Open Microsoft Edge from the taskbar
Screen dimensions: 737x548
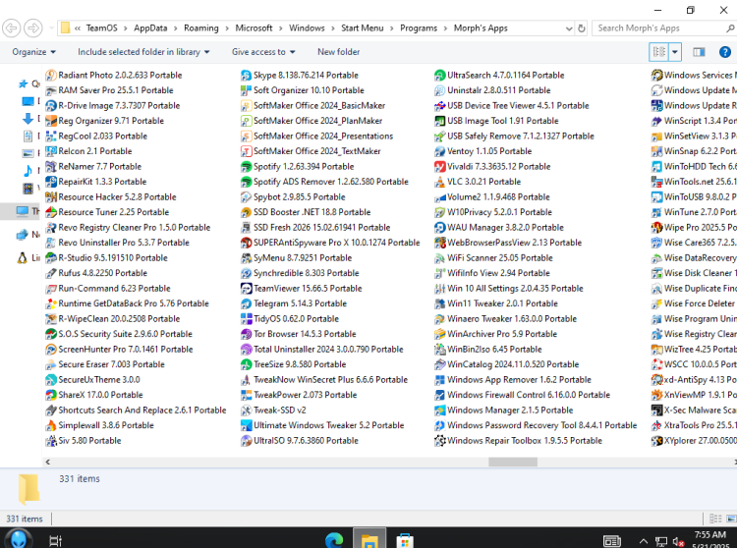(334, 539)
